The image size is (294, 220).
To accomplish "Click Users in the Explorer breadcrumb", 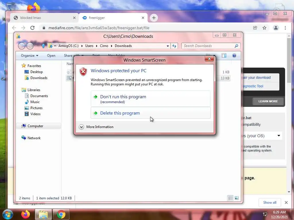I will pos(89,46).
